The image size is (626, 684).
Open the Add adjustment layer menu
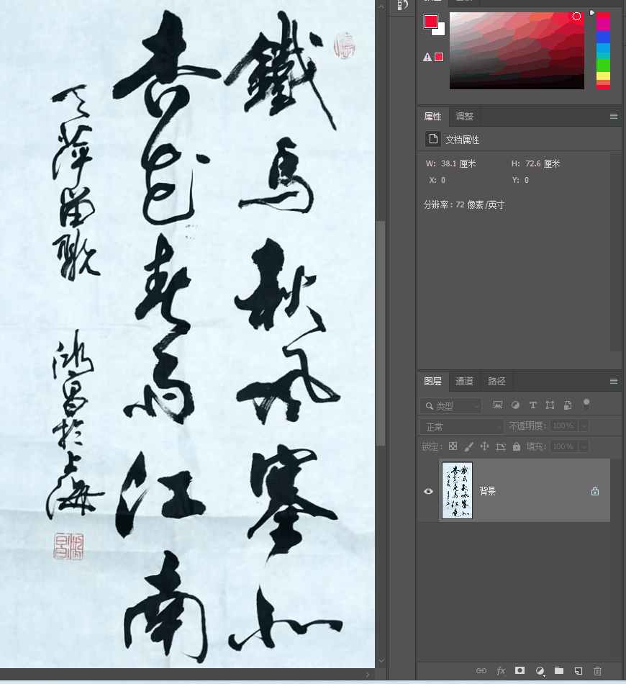click(540, 670)
